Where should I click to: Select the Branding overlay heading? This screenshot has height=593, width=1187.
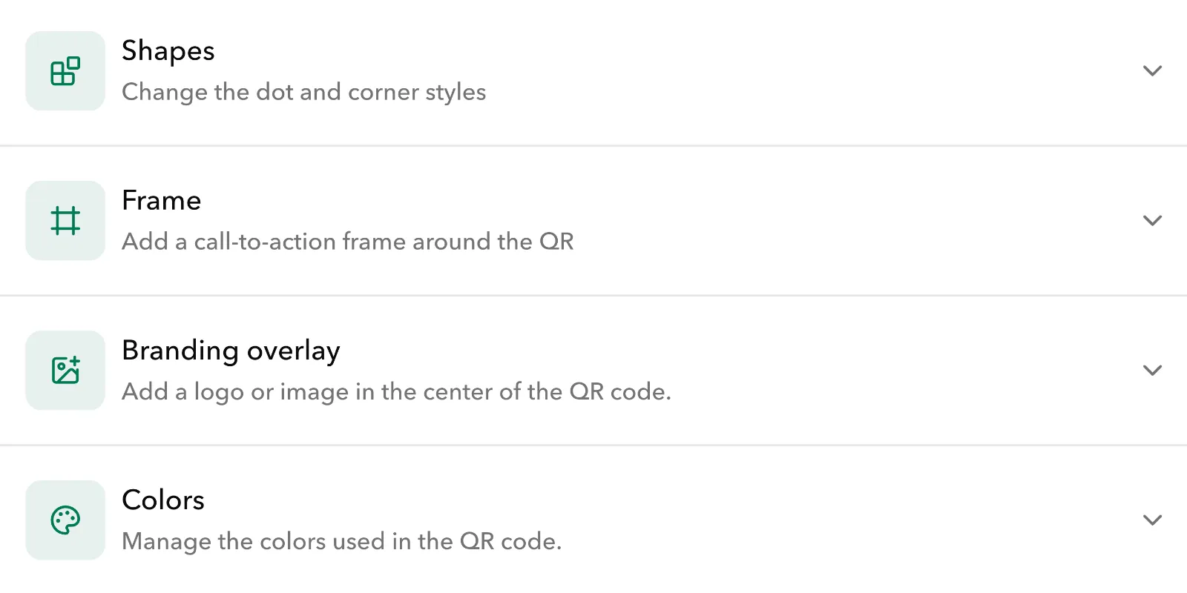[231, 351]
